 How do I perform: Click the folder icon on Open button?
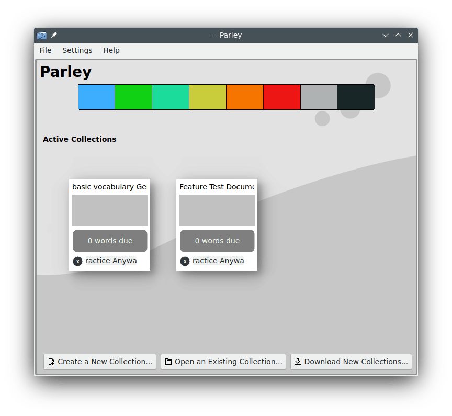click(168, 362)
